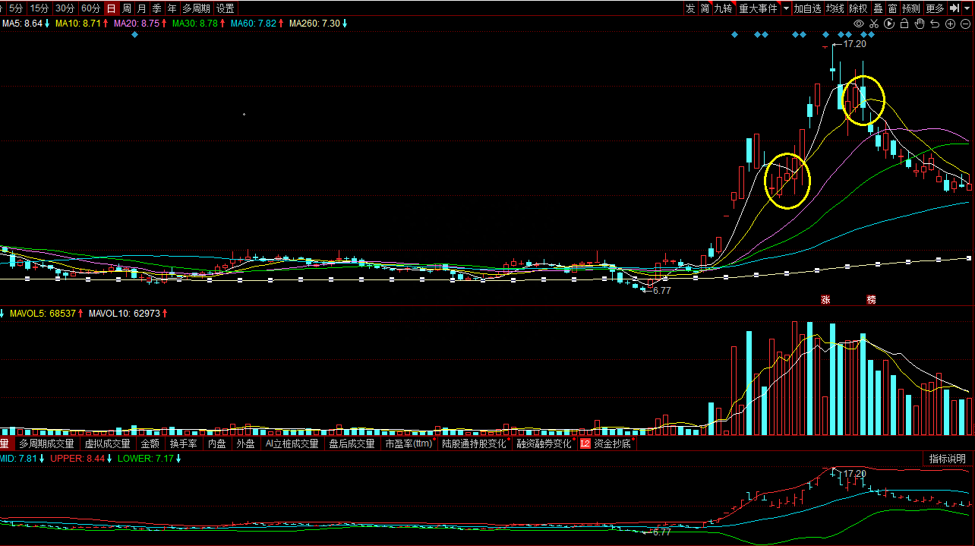
Task: Click the undo arrow icon
Action: (x=935, y=24)
